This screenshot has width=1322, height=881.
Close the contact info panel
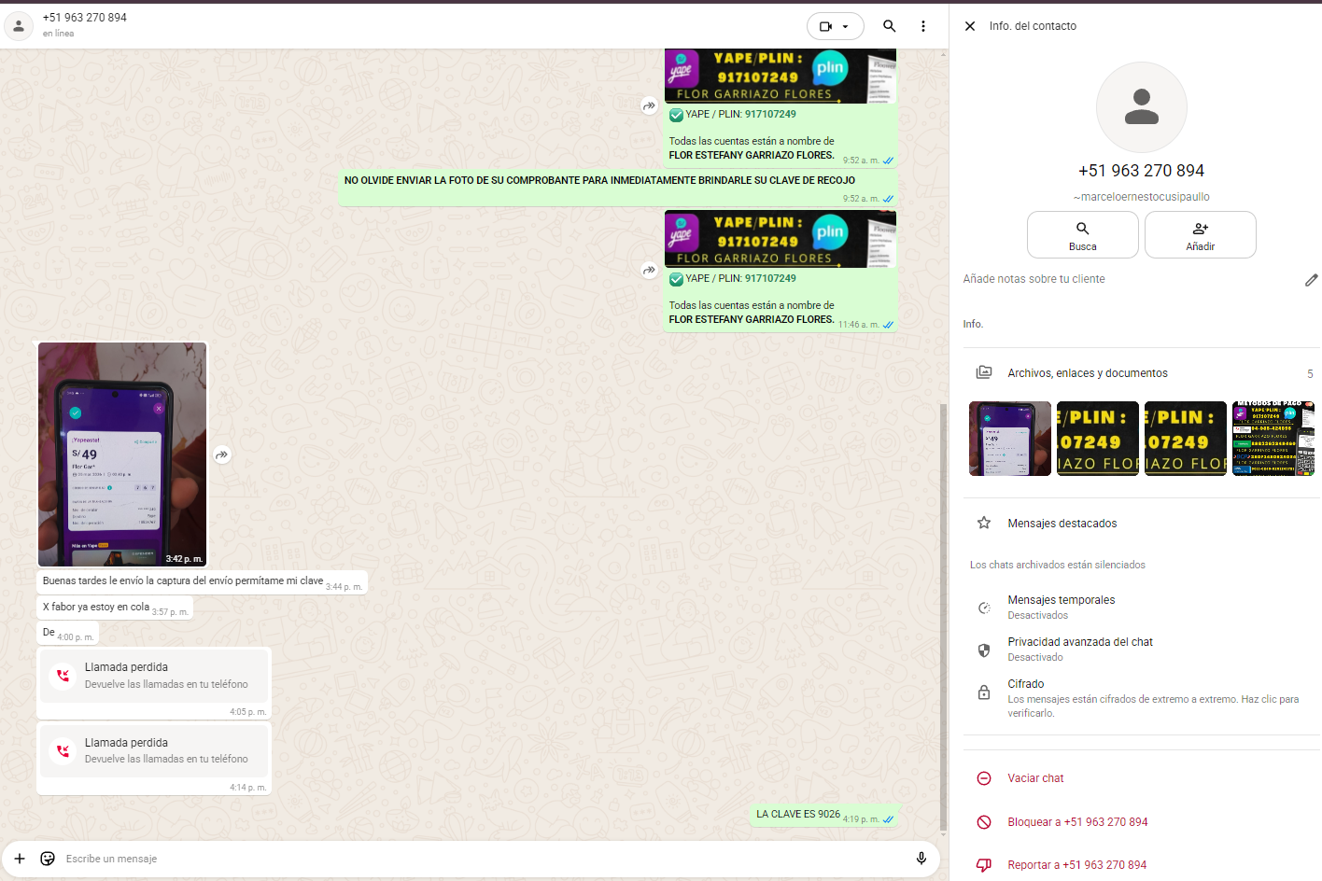[x=969, y=26]
